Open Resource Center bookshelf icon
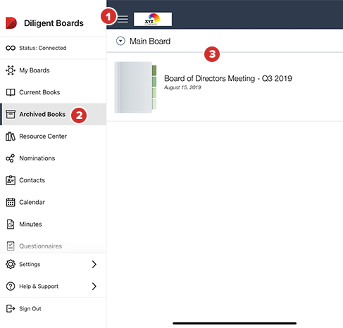The width and height of the screenshot is (343, 328). (11, 137)
